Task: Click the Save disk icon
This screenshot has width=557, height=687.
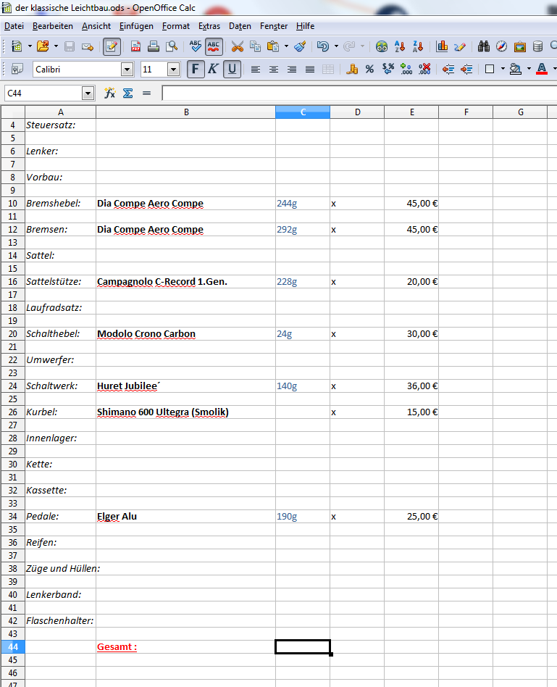Action: pyautogui.click(x=70, y=46)
